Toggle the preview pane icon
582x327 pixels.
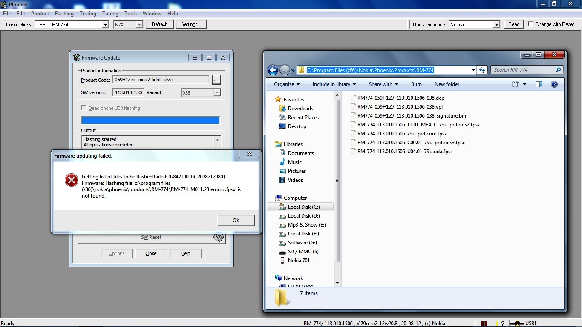pyautogui.click(x=539, y=84)
